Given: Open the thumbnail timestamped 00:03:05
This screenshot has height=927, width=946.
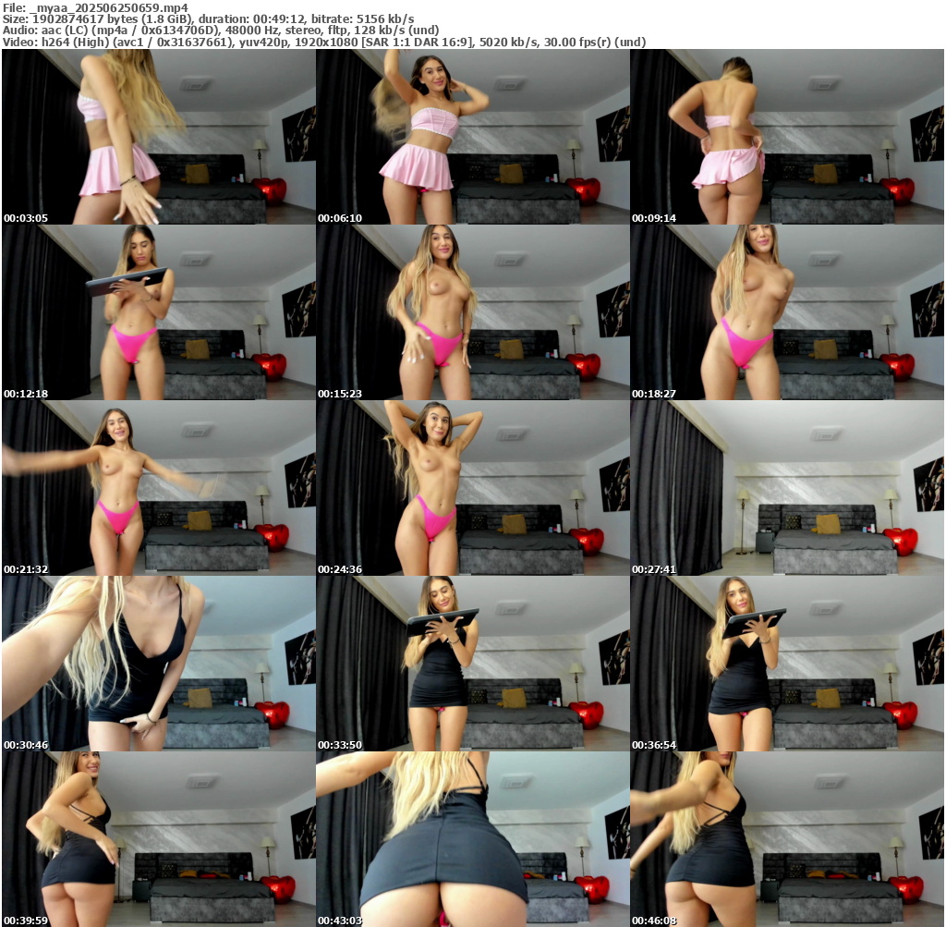Looking at the screenshot, I should coord(159,137).
